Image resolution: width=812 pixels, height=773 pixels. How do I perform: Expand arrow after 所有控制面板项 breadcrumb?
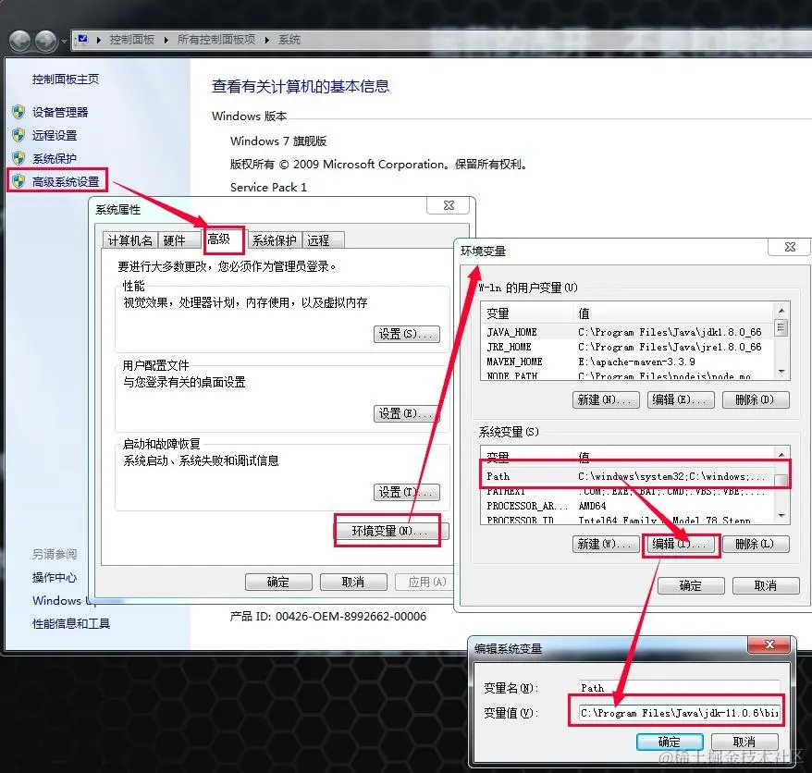(267, 40)
